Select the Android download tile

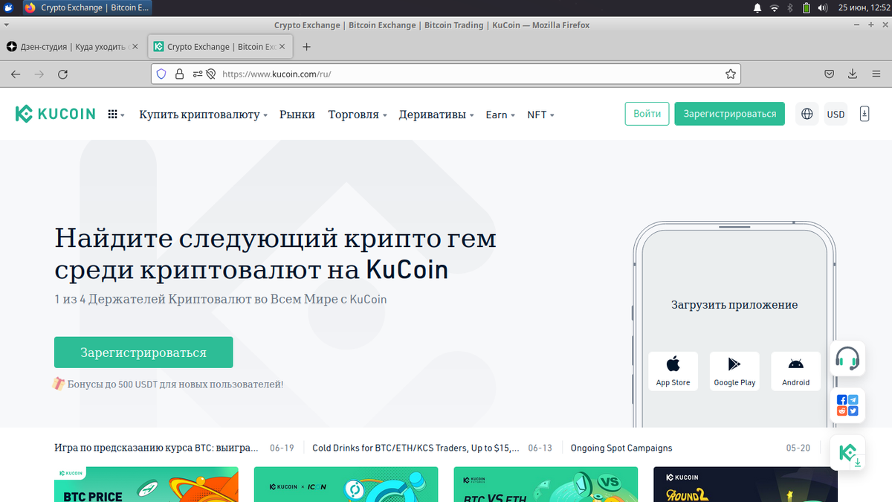pos(795,370)
